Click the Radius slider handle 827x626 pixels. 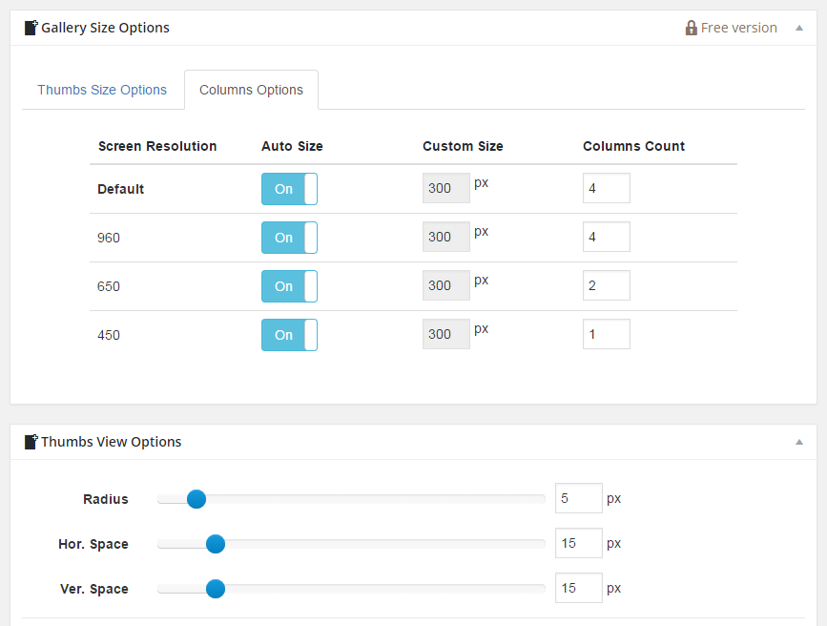(196, 499)
